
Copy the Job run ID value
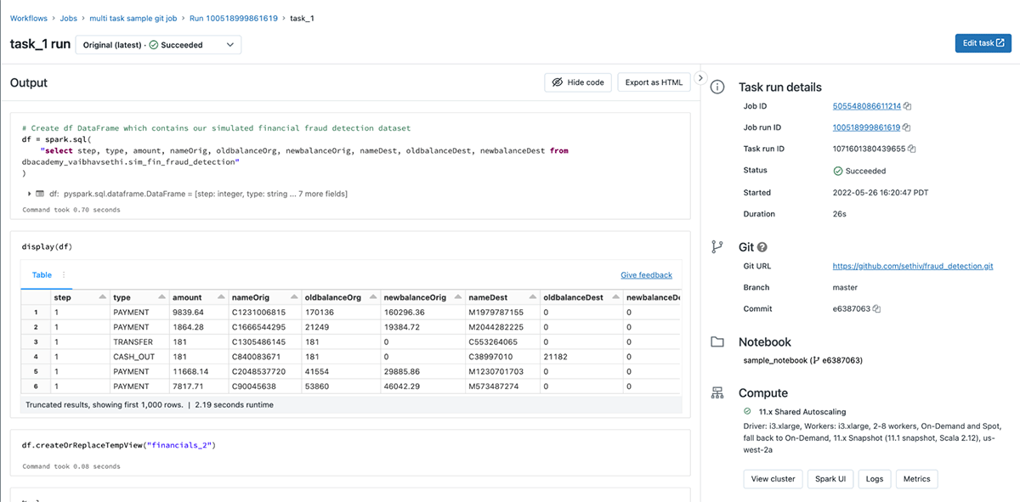906,127
